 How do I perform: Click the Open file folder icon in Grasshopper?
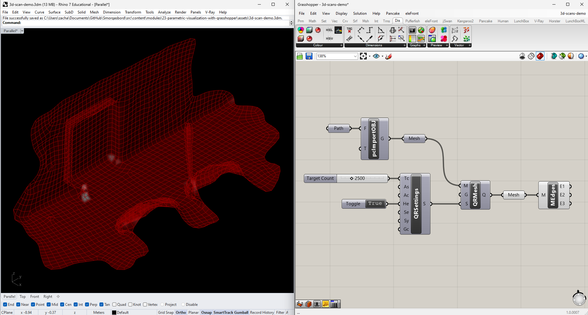300,56
